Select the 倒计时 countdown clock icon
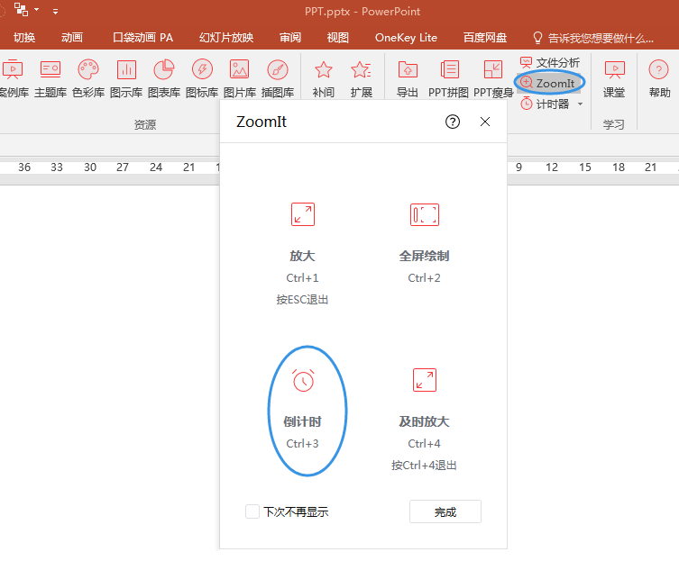679x579 pixels. 303,381
